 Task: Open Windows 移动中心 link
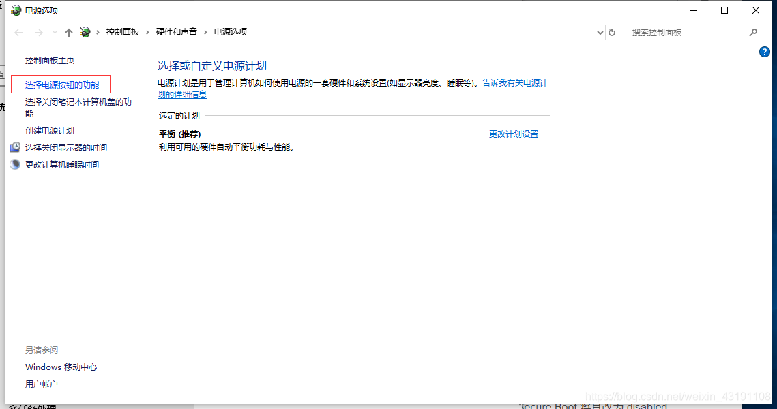[x=61, y=367]
